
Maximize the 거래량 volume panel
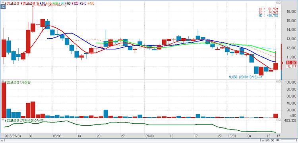click(279, 82)
